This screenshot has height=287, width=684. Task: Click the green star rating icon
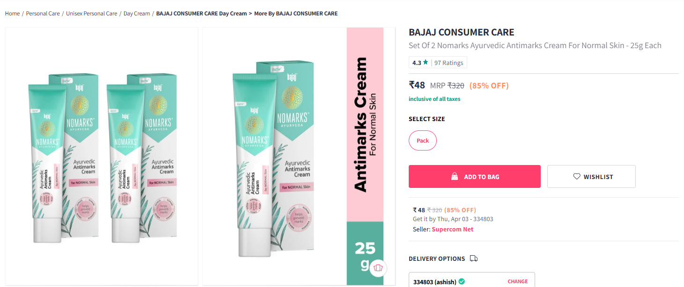point(426,62)
